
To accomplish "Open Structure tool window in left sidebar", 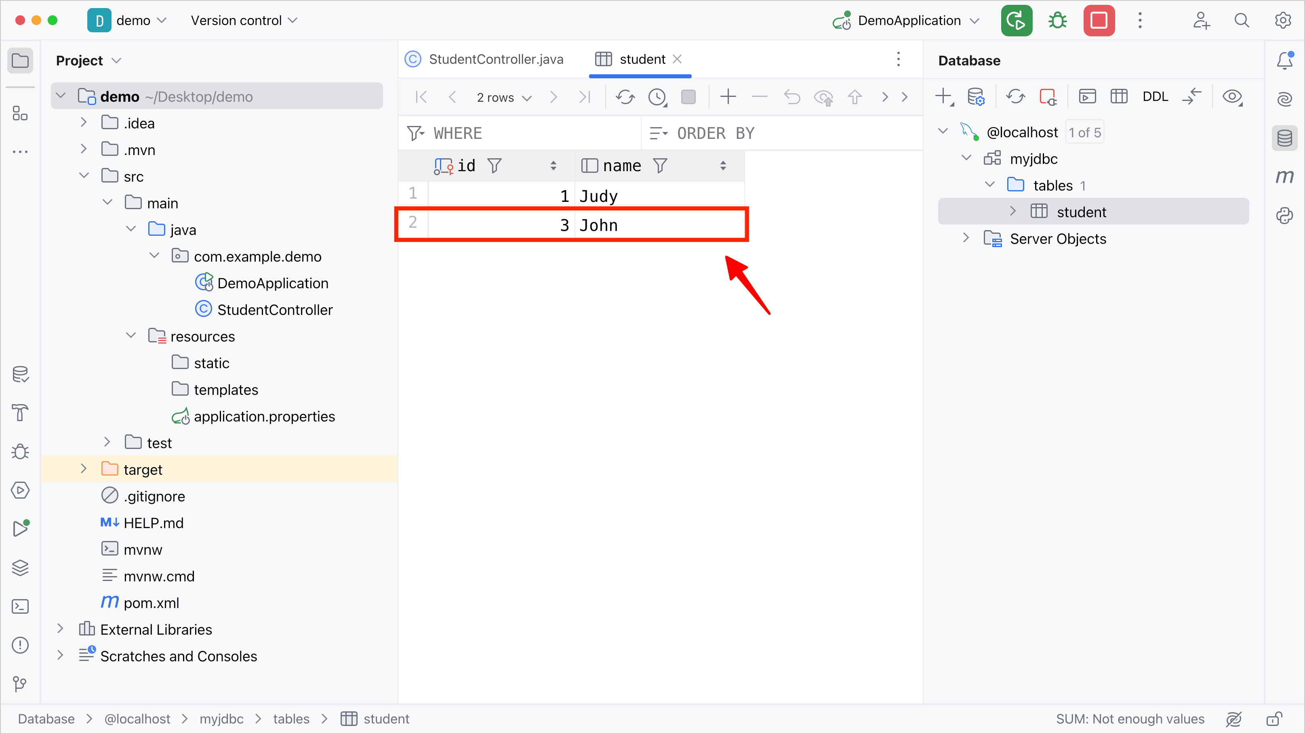I will coord(20,113).
